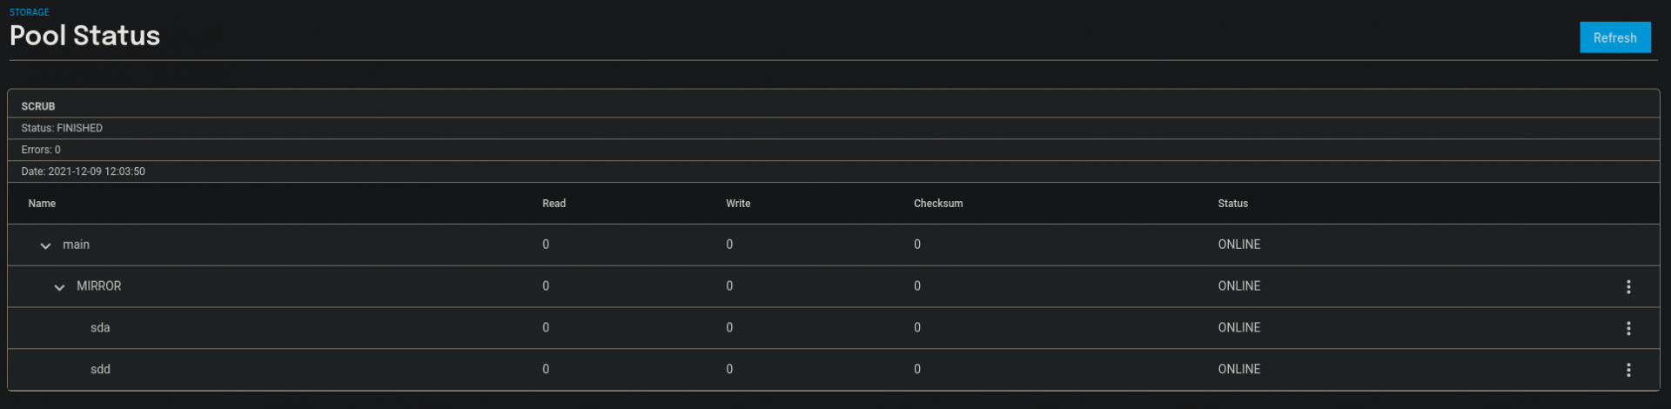Select the MIRROR vdev name
Image resolution: width=1671 pixels, height=409 pixels.
click(x=98, y=286)
